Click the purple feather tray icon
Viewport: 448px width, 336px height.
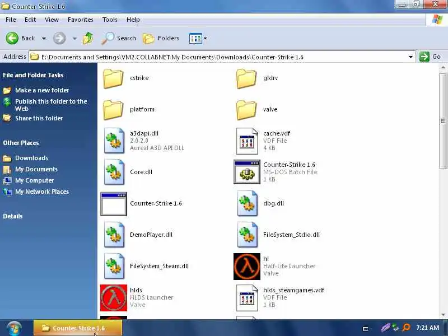[385, 328]
